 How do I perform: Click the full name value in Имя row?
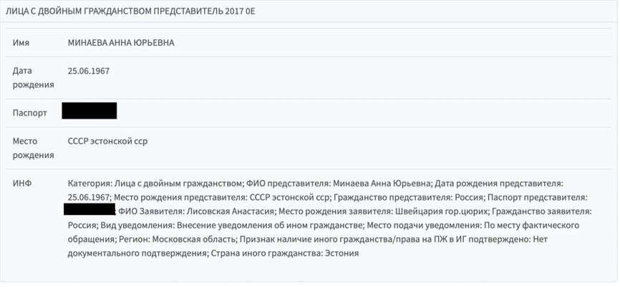tap(121, 43)
